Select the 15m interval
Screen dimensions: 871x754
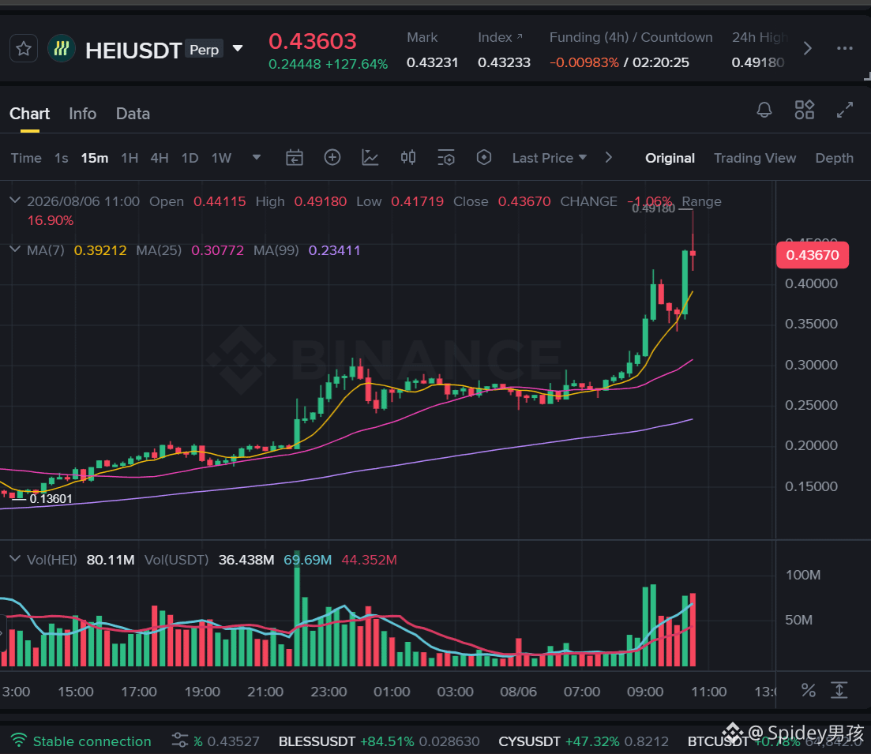point(95,158)
